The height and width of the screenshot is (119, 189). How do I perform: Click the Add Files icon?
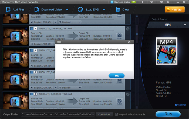click(8, 9)
